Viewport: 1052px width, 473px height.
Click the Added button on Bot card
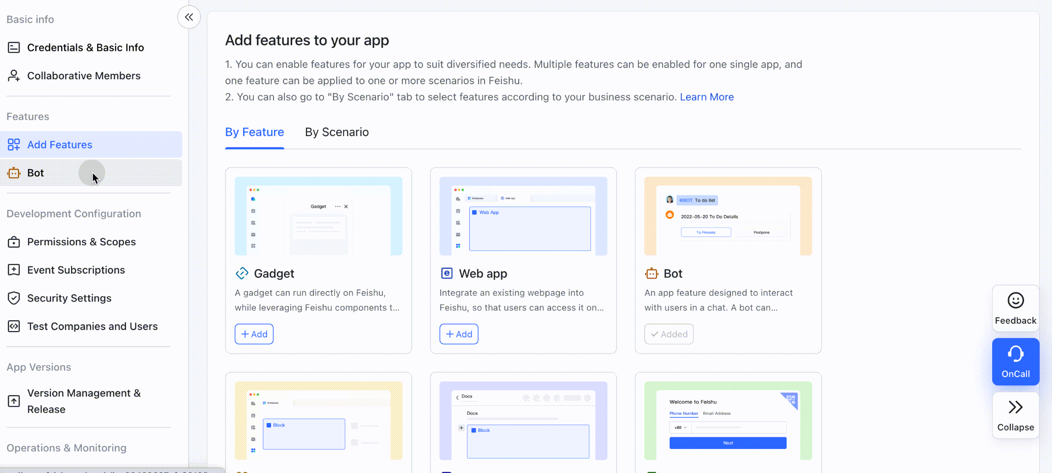[669, 334]
